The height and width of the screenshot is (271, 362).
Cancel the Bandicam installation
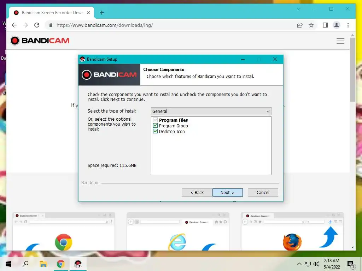(x=263, y=192)
